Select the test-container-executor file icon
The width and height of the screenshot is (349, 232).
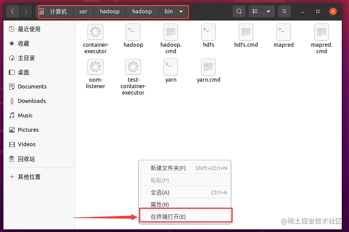[133, 67]
